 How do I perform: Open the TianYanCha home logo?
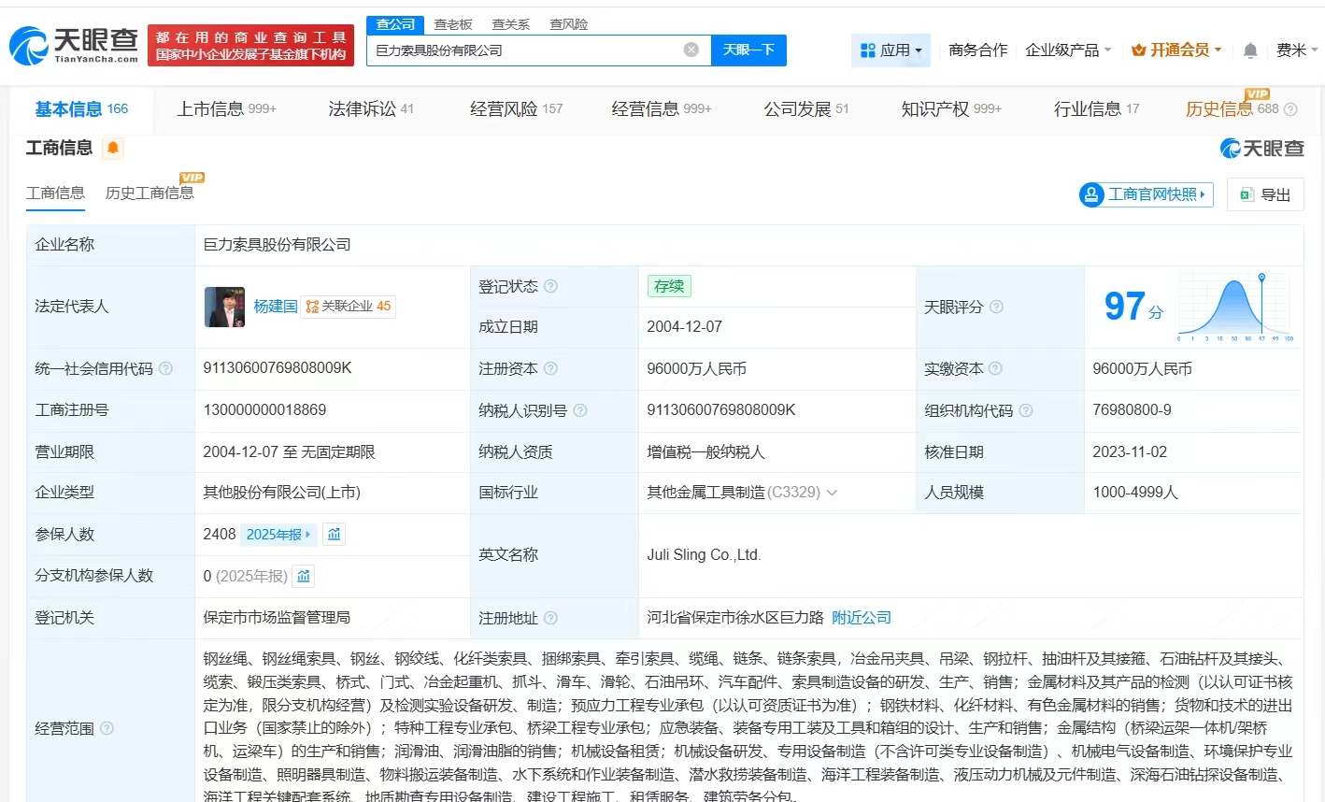tap(74, 45)
